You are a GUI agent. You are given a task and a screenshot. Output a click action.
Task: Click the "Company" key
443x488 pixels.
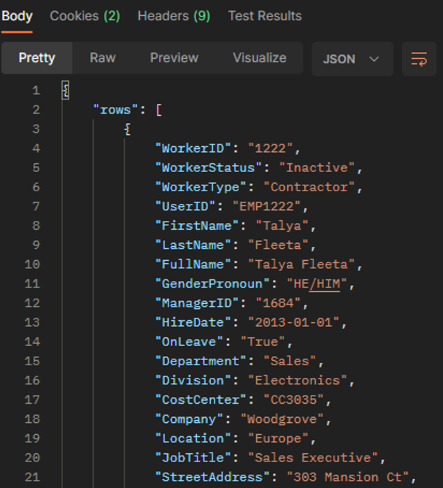pyautogui.click(x=189, y=419)
